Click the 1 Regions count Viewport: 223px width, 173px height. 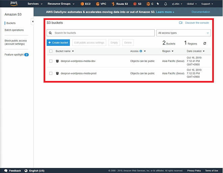pos(191,43)
